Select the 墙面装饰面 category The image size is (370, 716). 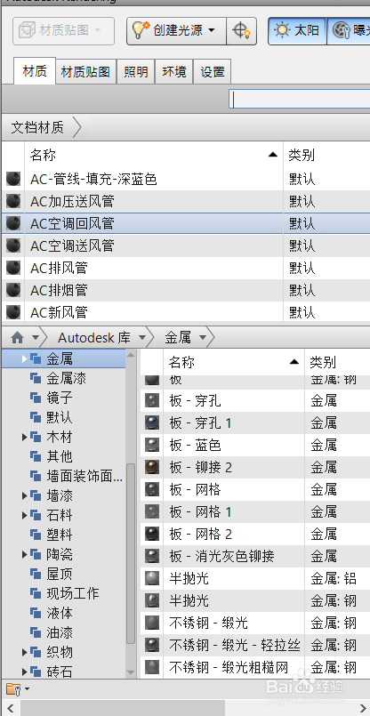pos(84,476)
